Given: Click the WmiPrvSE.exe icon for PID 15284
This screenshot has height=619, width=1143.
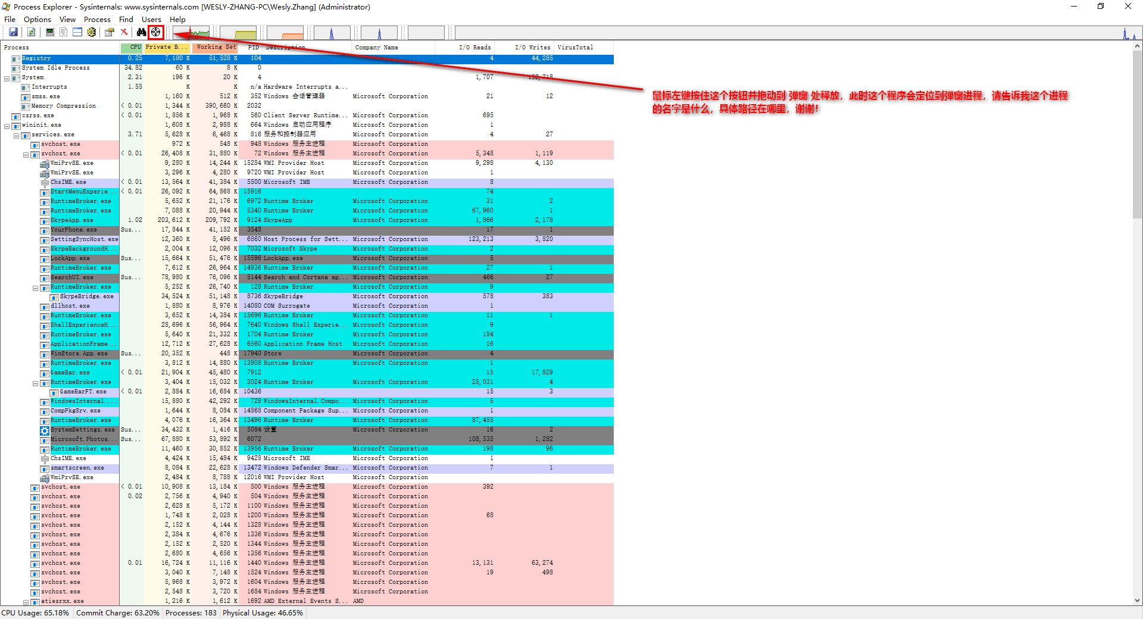Looking at the screenshot, I should (x=45, y=163).
